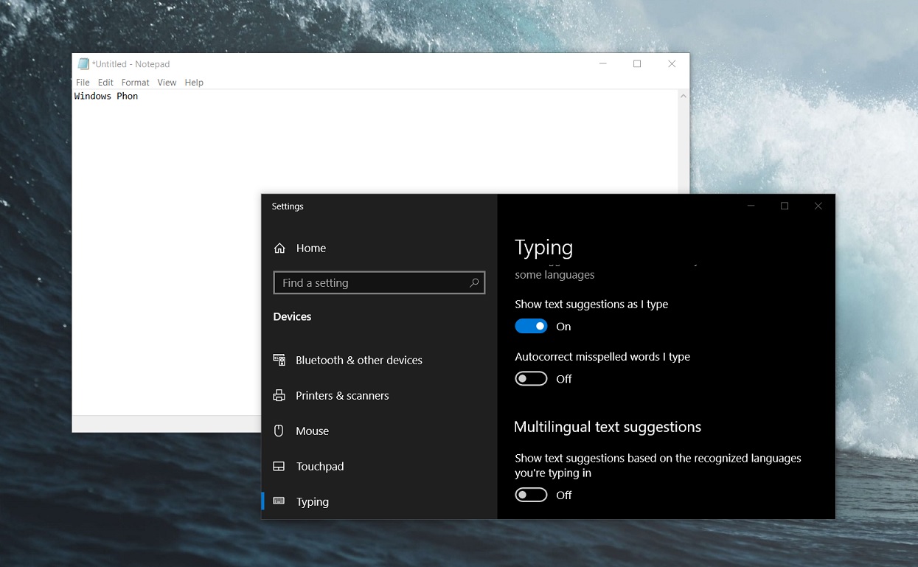The width and height of the screenshot is (918, 567).
Task: Click the Find a setting search box
Action: [379, 282]
